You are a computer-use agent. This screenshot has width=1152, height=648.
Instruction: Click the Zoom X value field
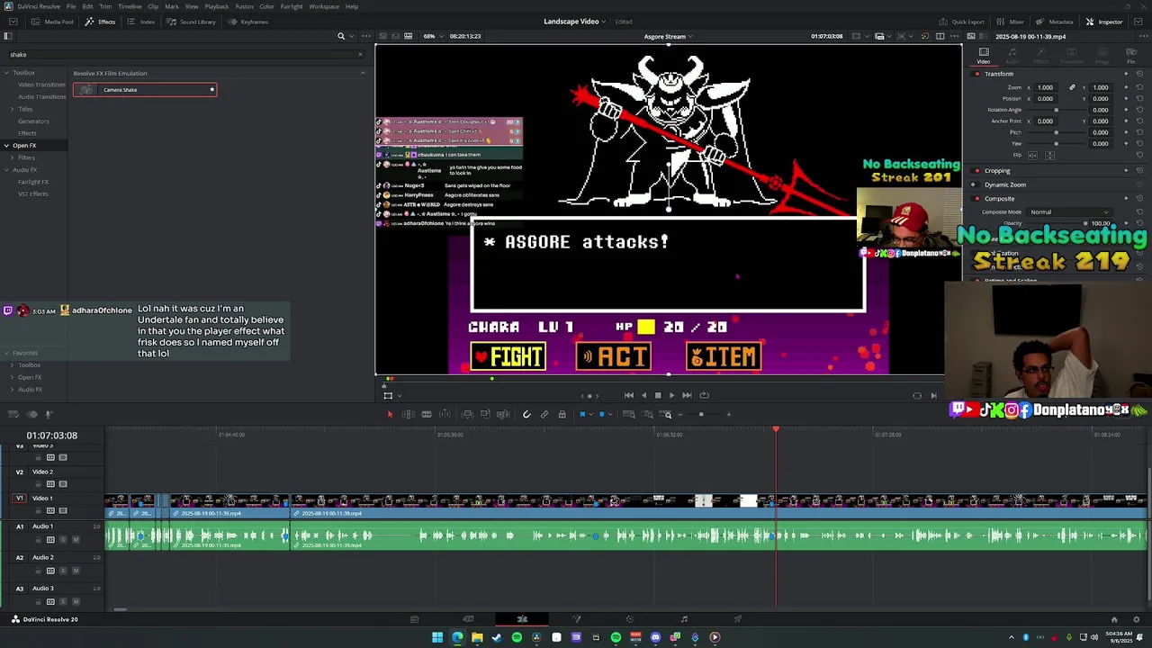(1045, 87)
